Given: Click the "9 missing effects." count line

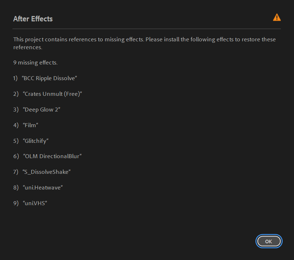Looking at the screenshot, I should 35,63.
